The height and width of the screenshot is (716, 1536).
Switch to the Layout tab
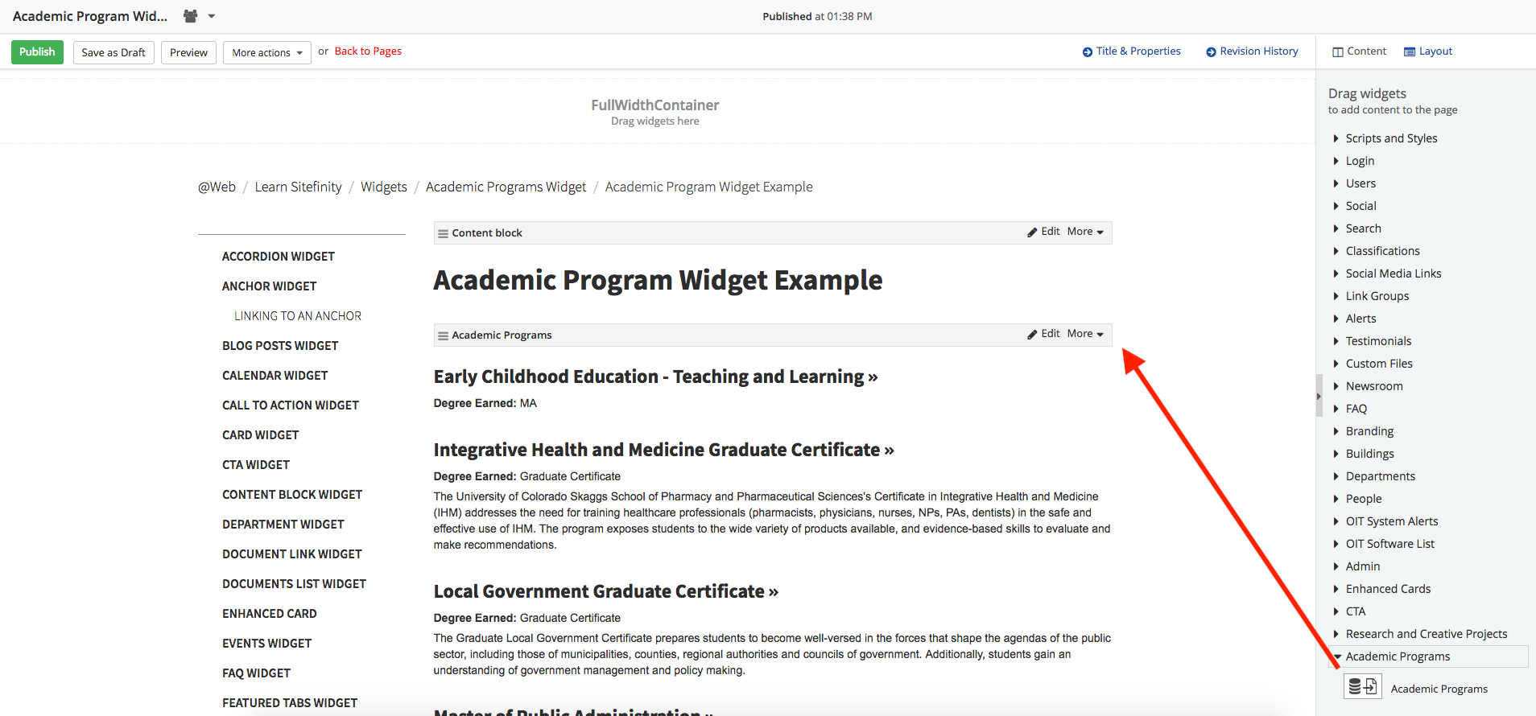(x=1428, y=51)
